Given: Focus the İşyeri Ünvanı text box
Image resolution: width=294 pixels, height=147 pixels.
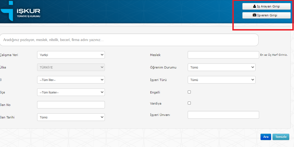Looking at the screenshot, I should click(223, 115).
